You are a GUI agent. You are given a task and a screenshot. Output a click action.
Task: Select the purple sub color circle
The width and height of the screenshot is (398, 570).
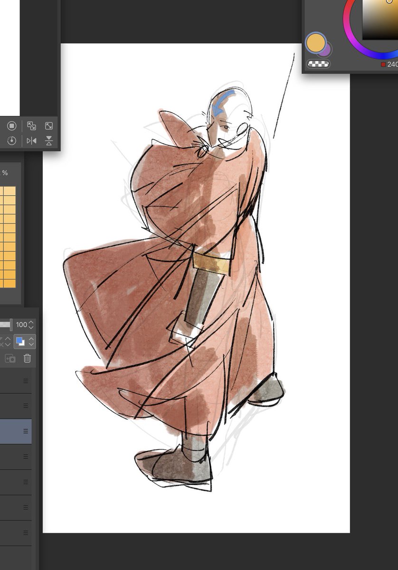coord(327,50)
